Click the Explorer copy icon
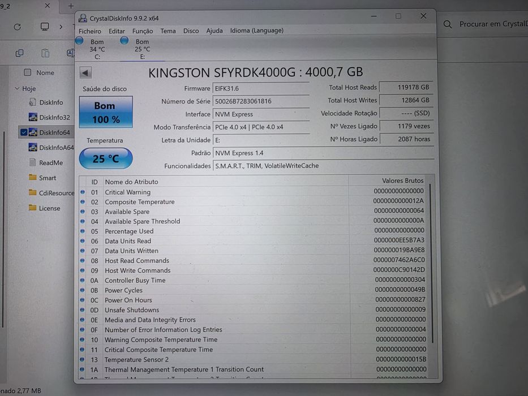Screen dimensions: 528x396 click(x=20, y=53)
